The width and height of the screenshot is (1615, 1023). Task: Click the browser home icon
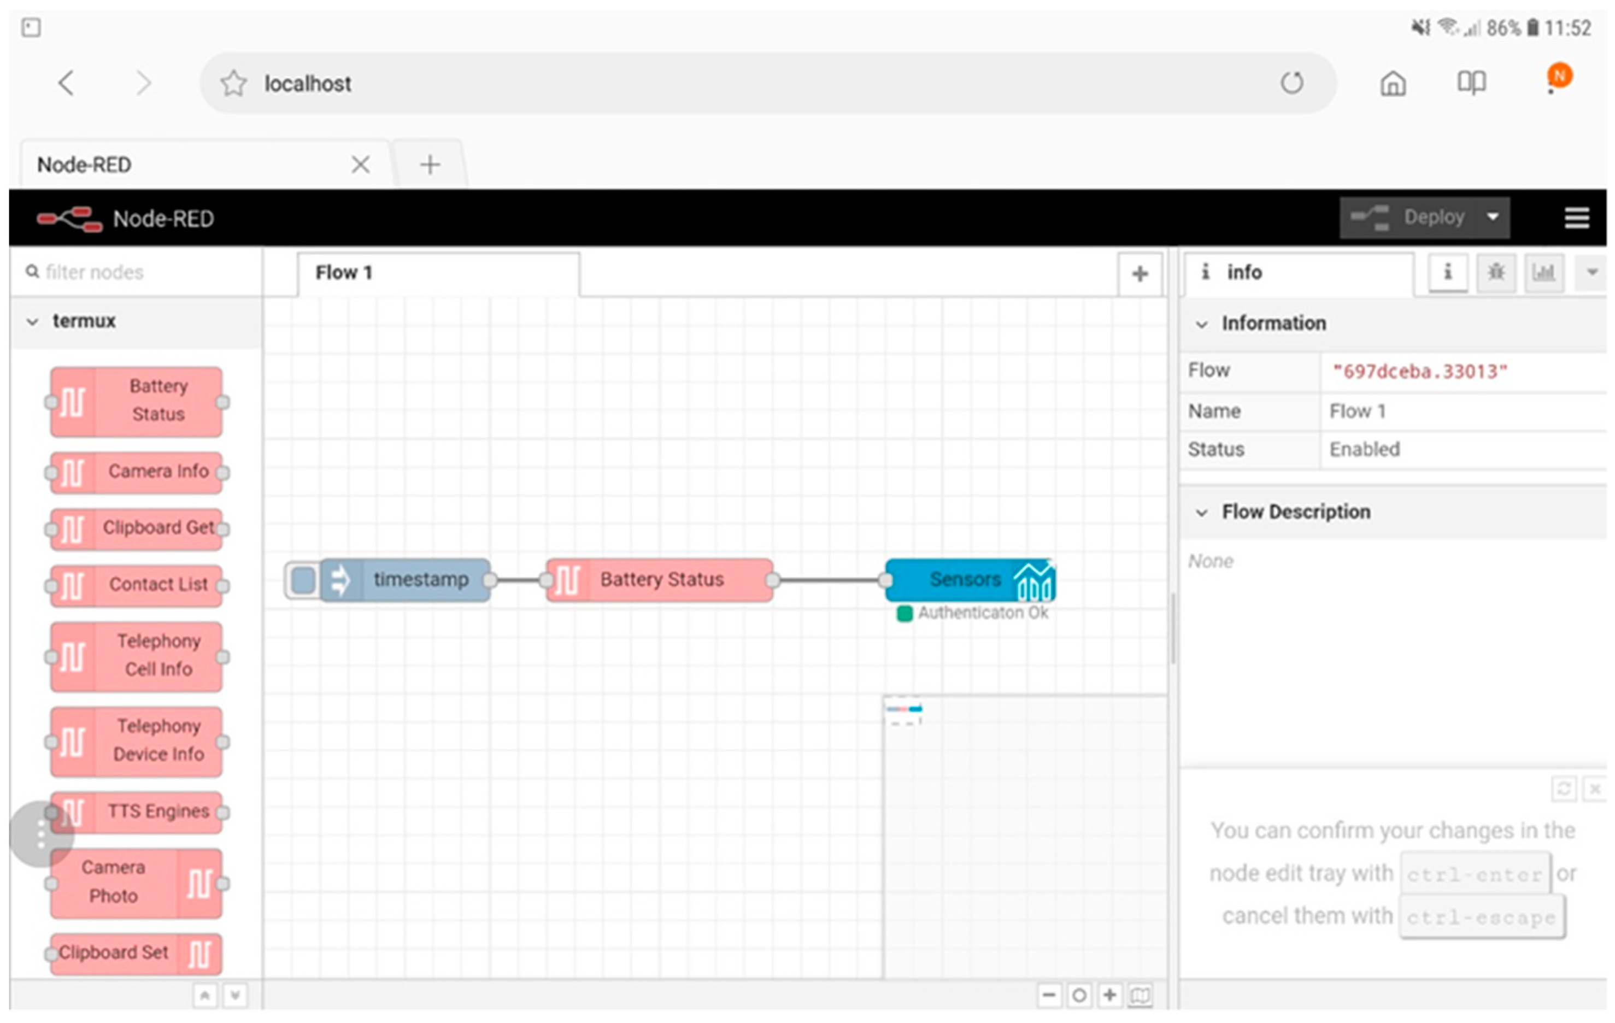coord(1393,84)
